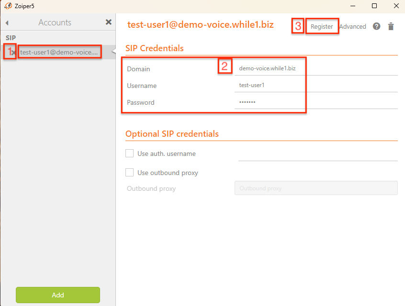The image size is (405, 306).
Task: Click the back arrow beside Accounts header
Action: (7, 22)
